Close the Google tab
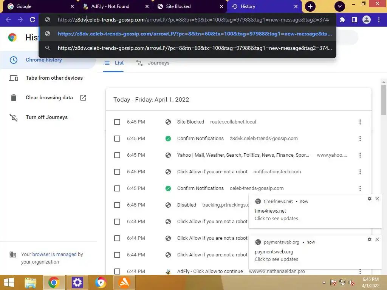Image resolution: width=387 pixels, height=290 pixels. point(72,6)
